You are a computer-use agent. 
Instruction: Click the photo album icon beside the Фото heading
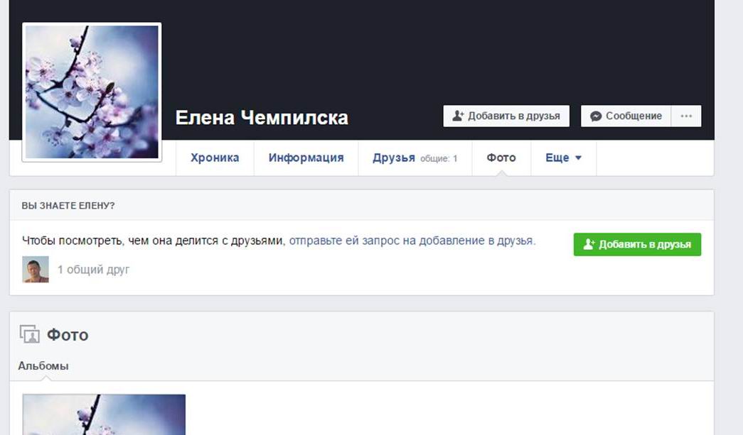click(x=29, y=334)
